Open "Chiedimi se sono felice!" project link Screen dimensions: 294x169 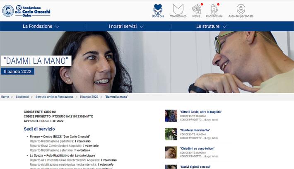point(197,148)
